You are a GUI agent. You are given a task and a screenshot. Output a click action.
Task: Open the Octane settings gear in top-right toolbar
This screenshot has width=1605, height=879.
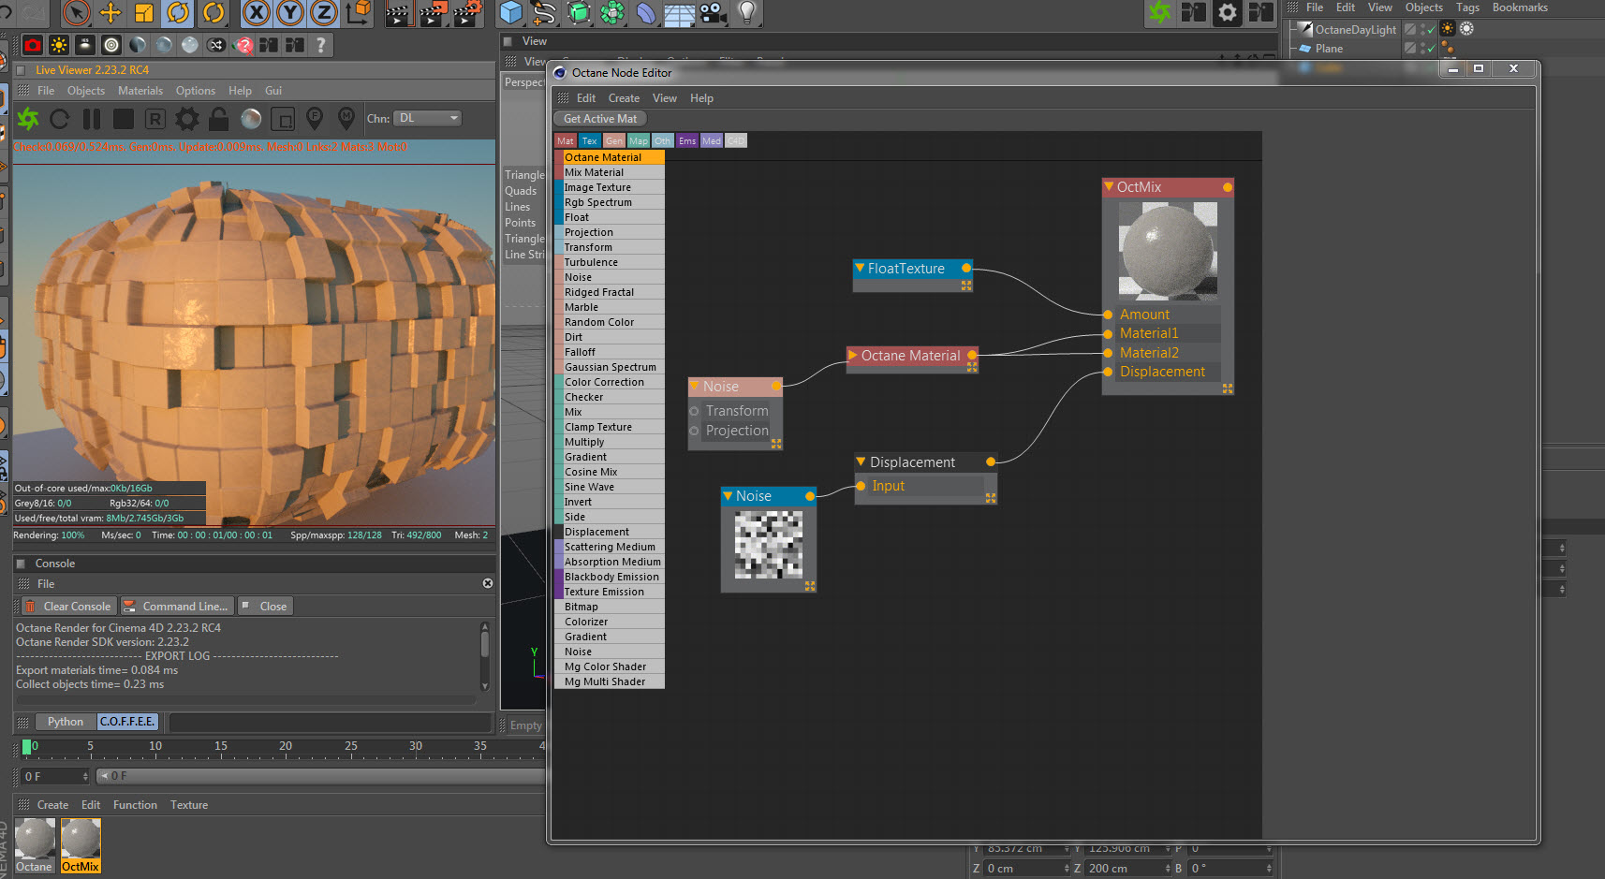point(1228,12)
